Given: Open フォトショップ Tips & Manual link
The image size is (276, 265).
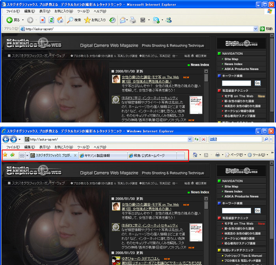Looking at the screenshot, I should (243, 256).
